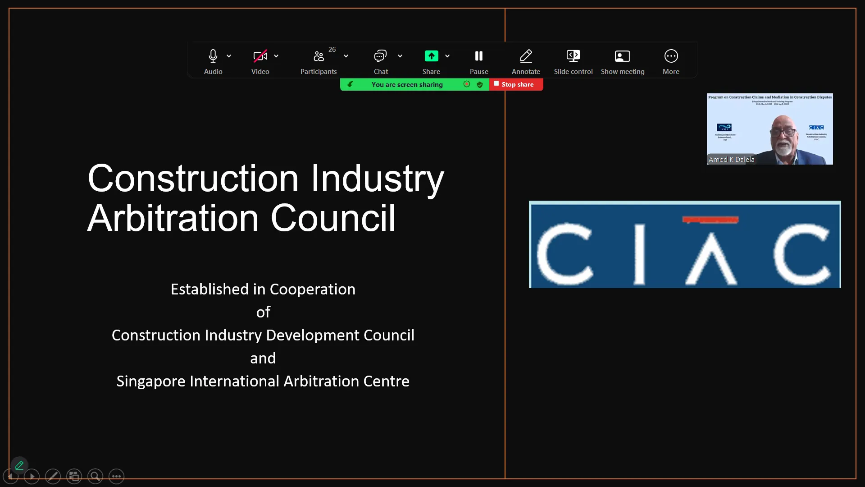Expand the Share options arrow

tap(447, 56)
